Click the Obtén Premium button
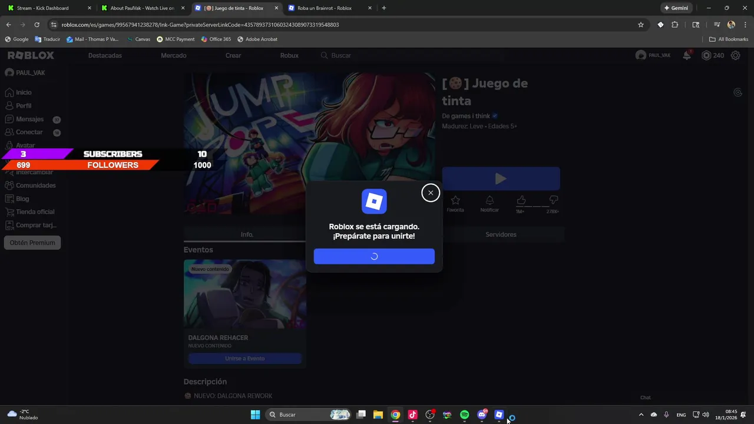Viewport: 754px width, 424px height. [32, 243]
